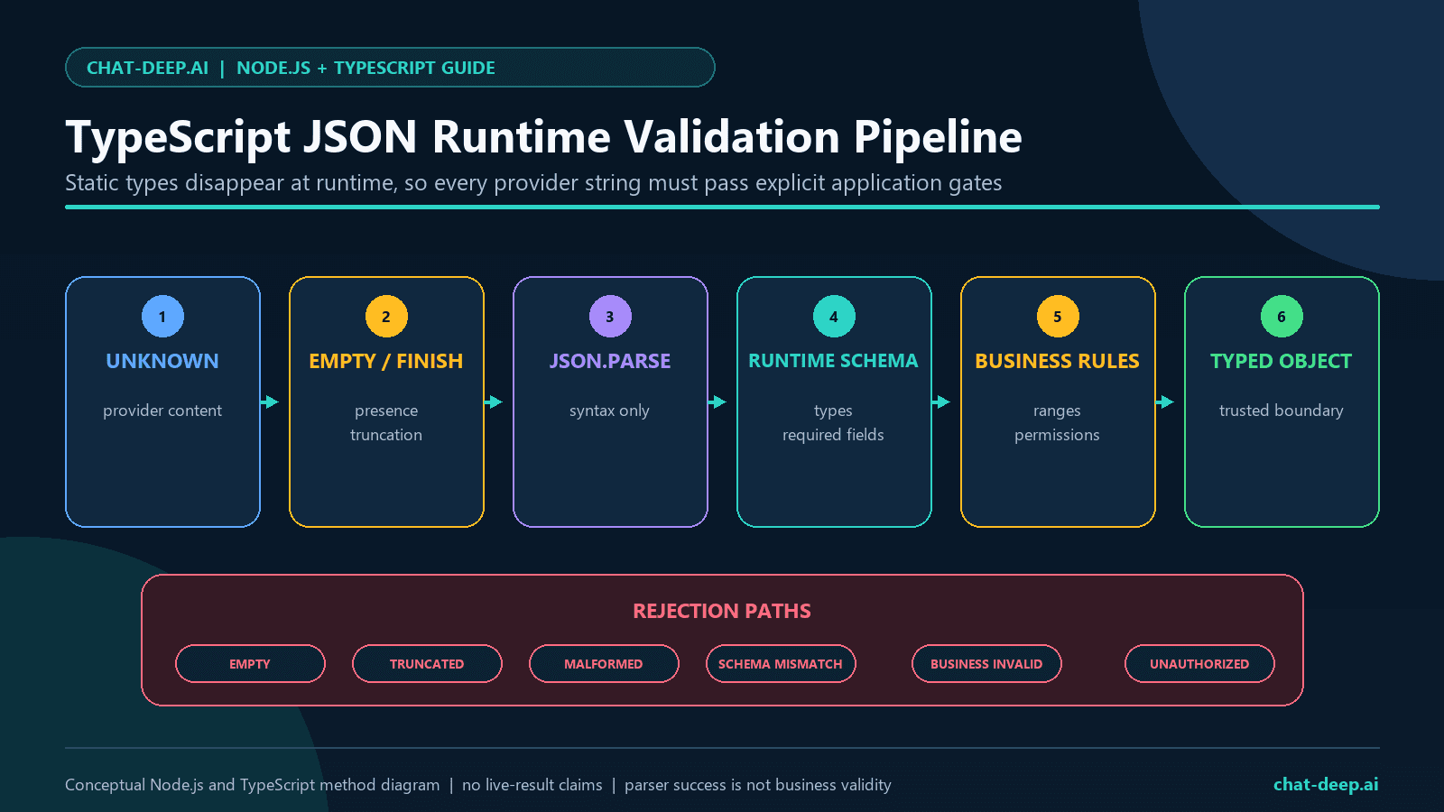Select the UNAUTHORIZED rejection pill
The height and width of the screenshot is (812, 1444).
(1199, 664)
